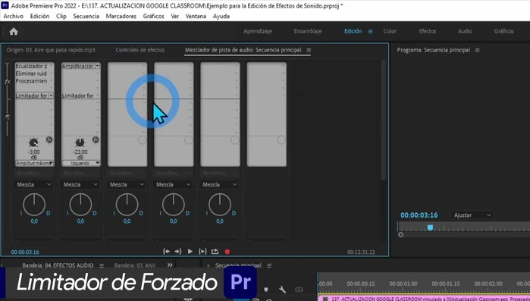
Task: Click Play In to Out button
Action: click(202, 252)
